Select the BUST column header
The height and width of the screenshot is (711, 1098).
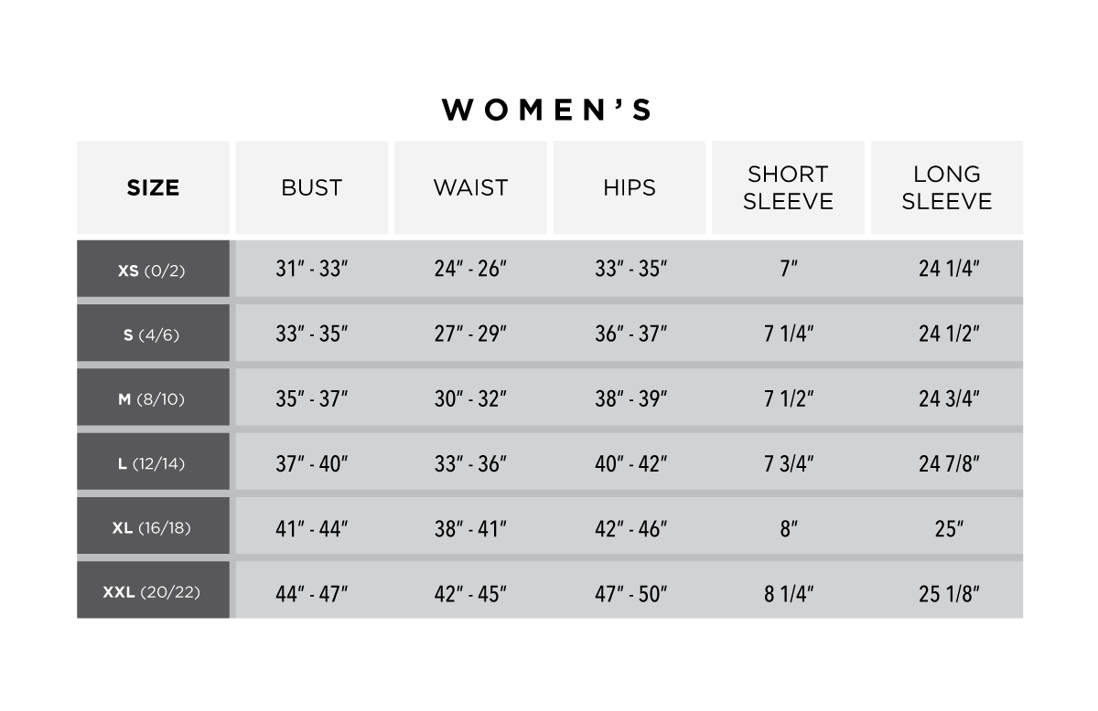point(311,187)
